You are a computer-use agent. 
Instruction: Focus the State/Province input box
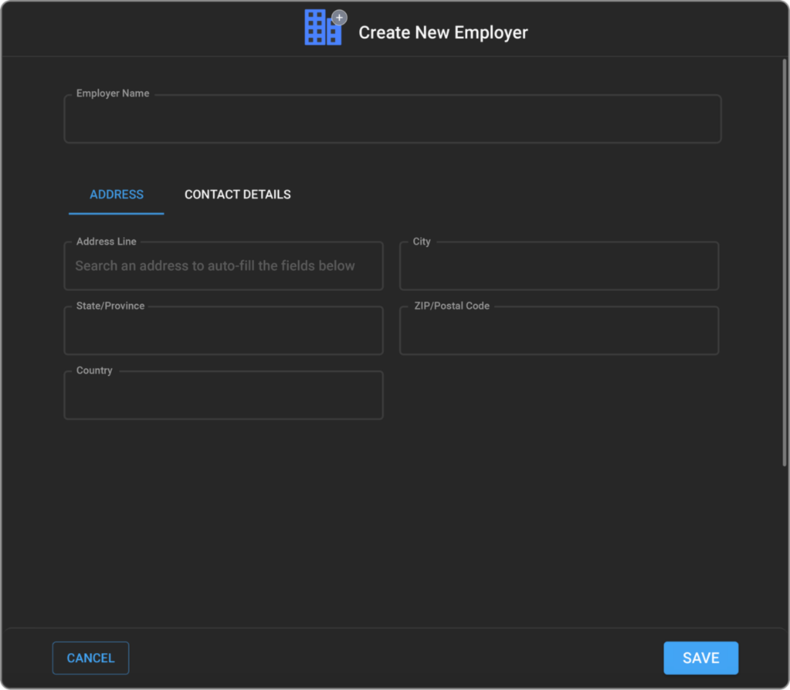(x=223, y=333)
